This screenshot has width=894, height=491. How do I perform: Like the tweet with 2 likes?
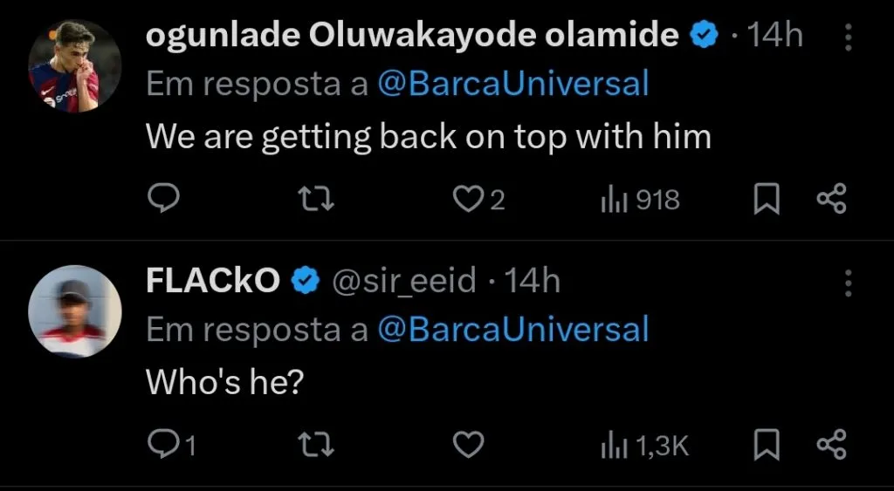pos(470,200)
